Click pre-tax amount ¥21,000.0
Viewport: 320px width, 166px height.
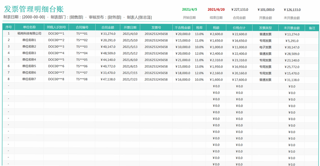183,60
